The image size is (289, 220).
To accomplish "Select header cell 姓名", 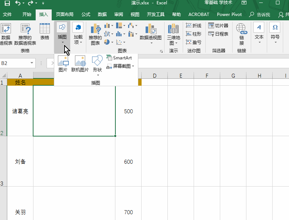I will click(x=20, y=82).
